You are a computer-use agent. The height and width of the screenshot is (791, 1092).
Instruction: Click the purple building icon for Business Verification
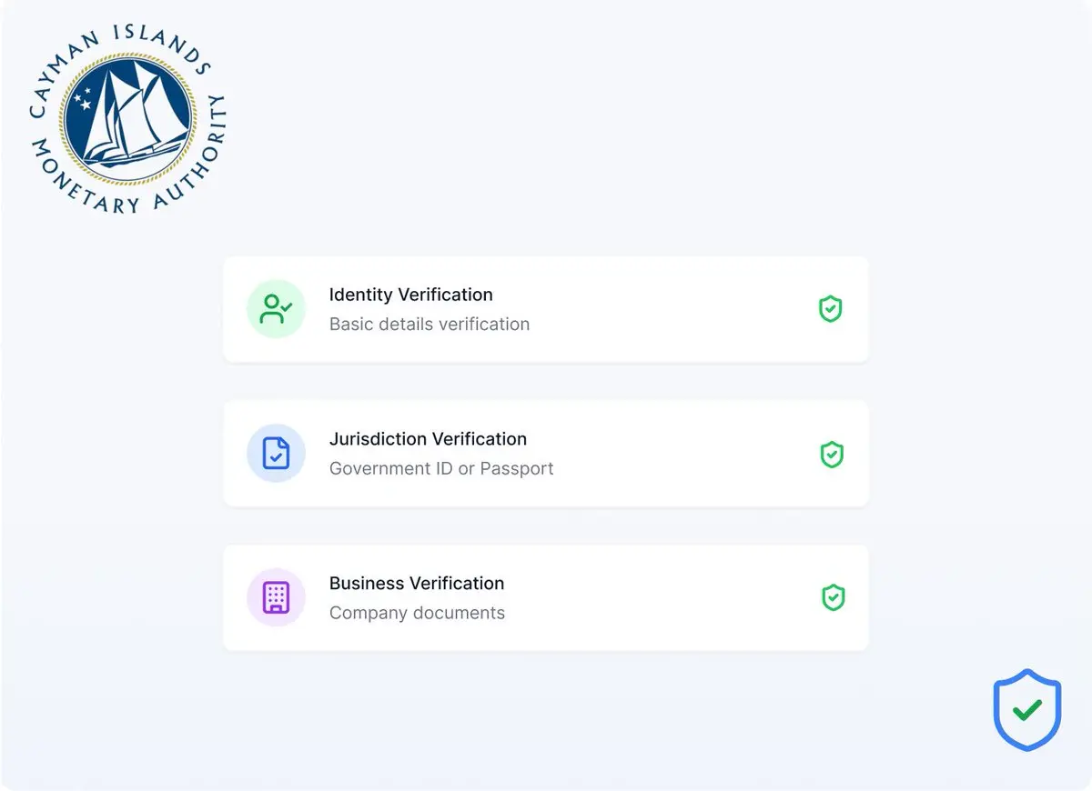pyautogui.click(x=276, y=597)
